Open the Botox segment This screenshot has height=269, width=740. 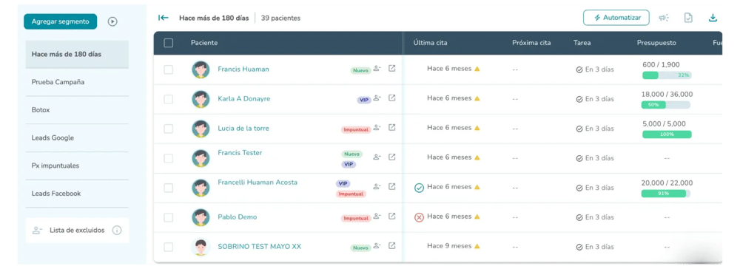pyautogui.click(x=78, y=110)
